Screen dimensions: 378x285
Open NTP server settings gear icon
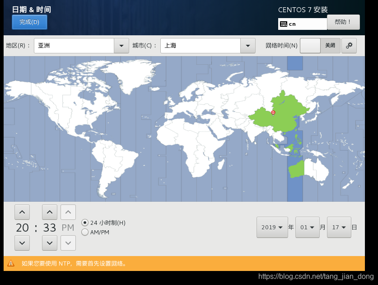click(x=349, y=45)
